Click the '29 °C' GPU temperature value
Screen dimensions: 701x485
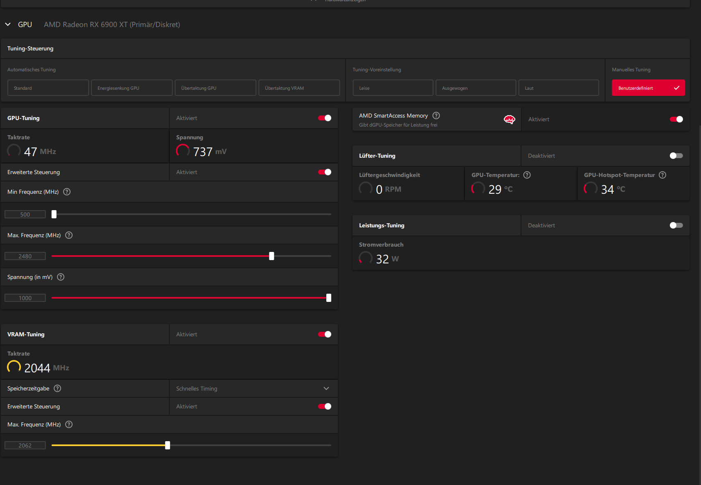tap(501, 189)
